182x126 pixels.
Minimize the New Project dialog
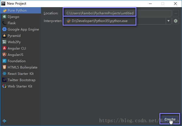(150, 4)
